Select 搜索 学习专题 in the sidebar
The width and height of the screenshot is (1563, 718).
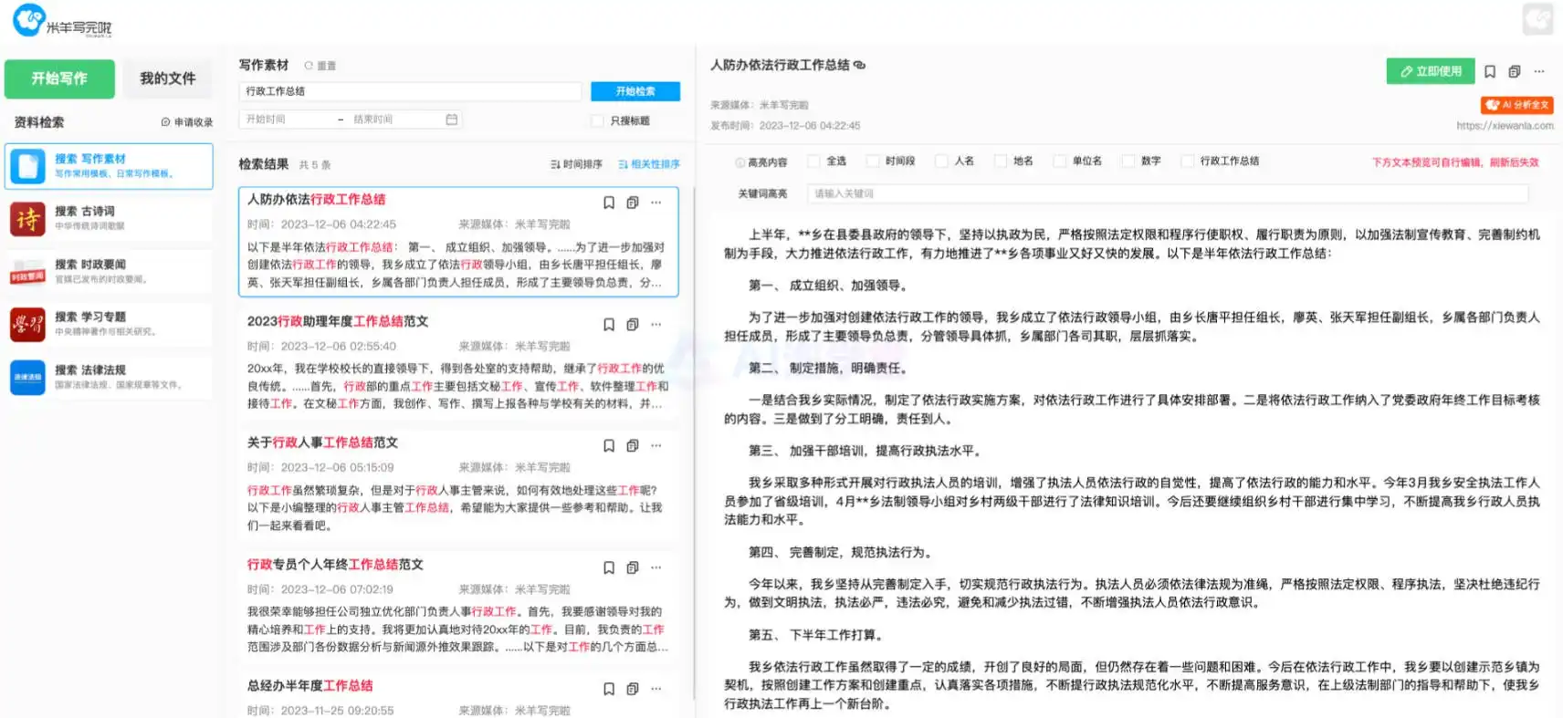(109, 324)
